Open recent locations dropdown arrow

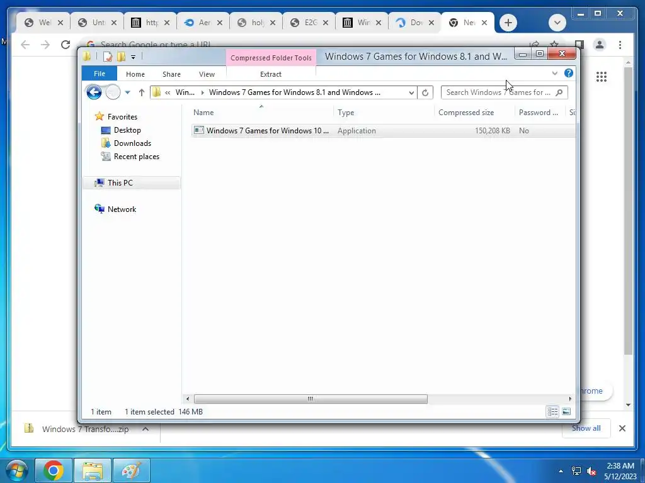tap(127, 92)
